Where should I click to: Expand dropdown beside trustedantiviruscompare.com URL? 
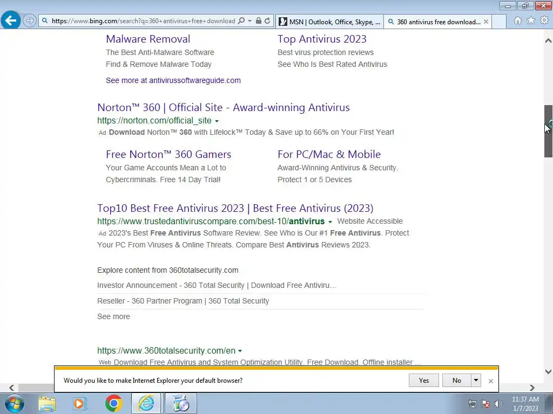[x=330, y=222]
